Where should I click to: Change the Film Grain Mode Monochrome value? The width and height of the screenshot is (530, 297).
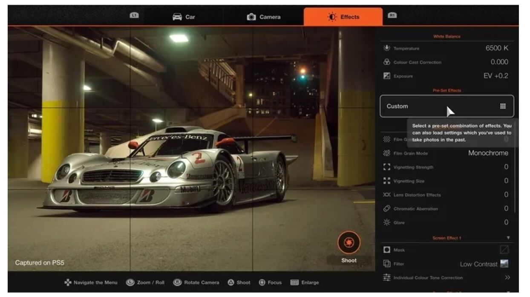point(488,153)
